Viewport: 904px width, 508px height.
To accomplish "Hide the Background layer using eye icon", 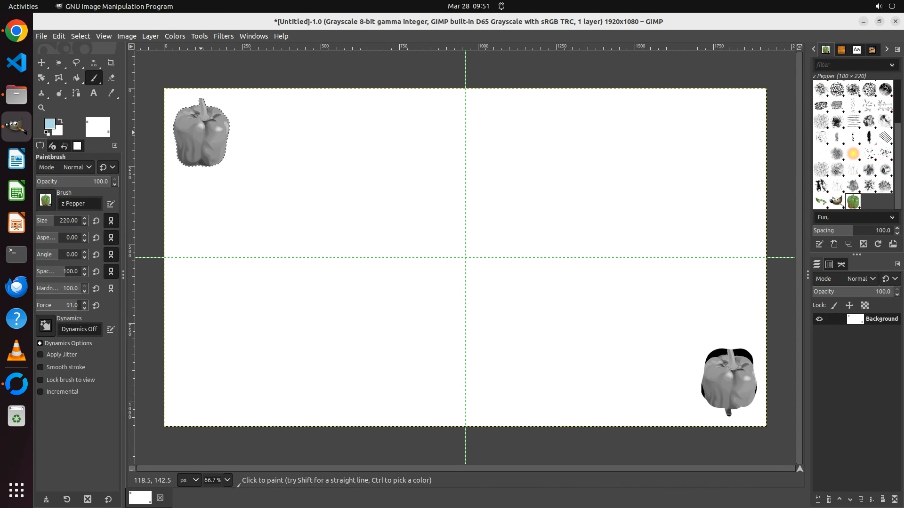I will coord(819,319).
